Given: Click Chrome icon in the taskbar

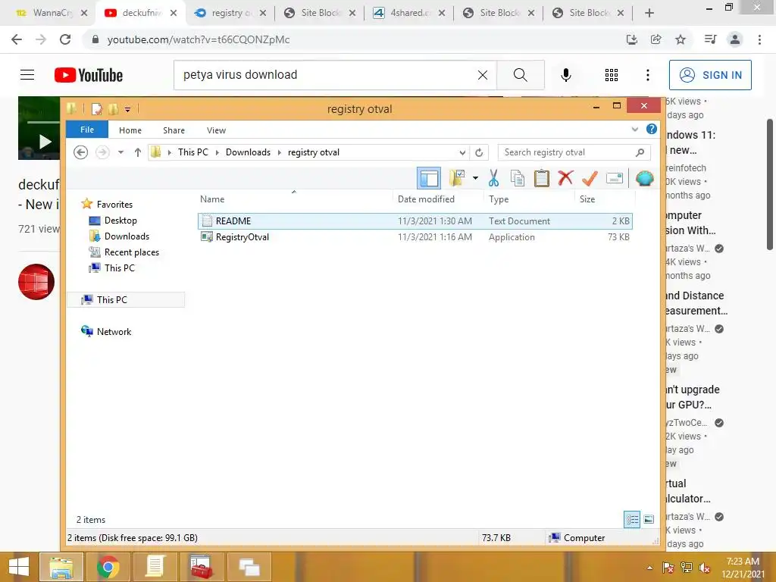Looking at the screenshot, I should click(x=108, y=567).
